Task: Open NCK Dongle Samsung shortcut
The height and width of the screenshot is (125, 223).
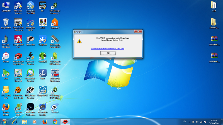Action: [55, 8]
